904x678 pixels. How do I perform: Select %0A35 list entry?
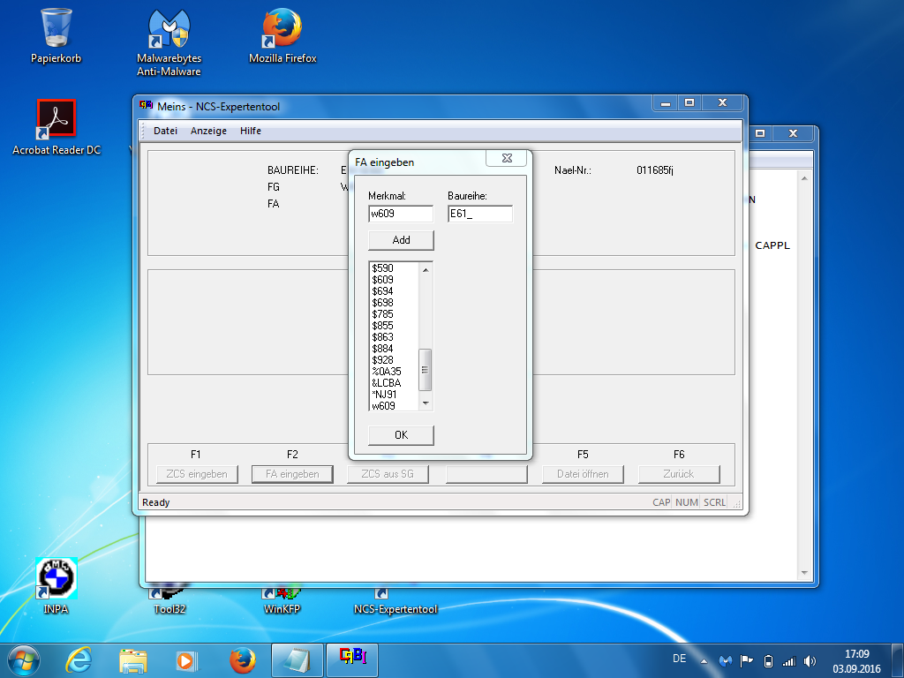click(x=395, y=372)
